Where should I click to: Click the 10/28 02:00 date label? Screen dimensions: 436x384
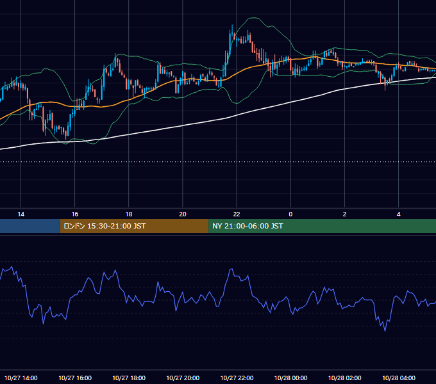(x=344, y=378)
